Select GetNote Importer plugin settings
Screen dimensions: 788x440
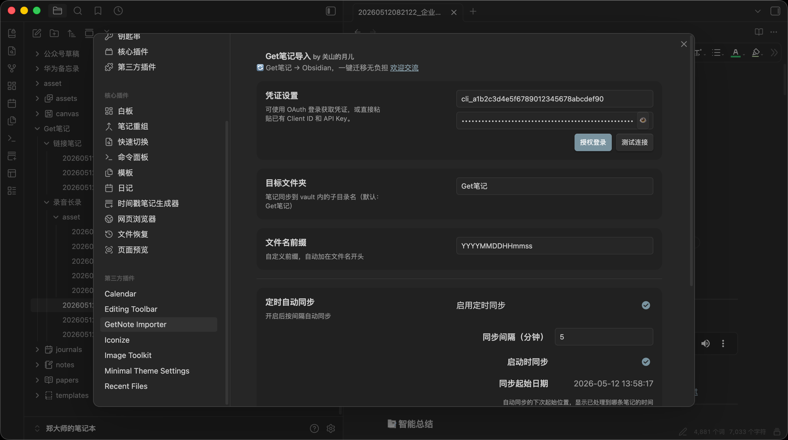[158, 325]
